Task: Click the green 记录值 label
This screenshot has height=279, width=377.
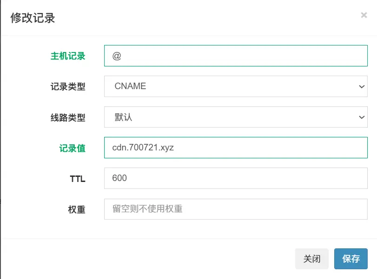Action: pos(72,148)
